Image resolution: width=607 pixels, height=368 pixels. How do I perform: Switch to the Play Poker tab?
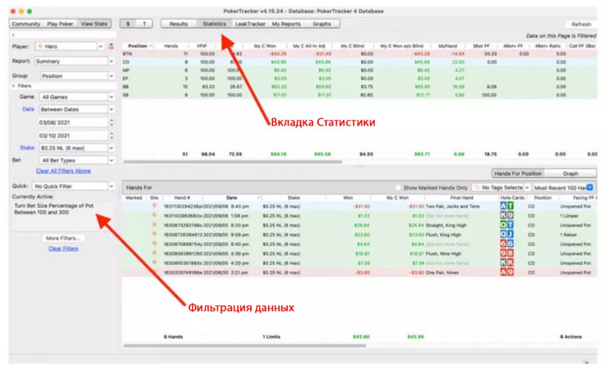pos(60,24)
